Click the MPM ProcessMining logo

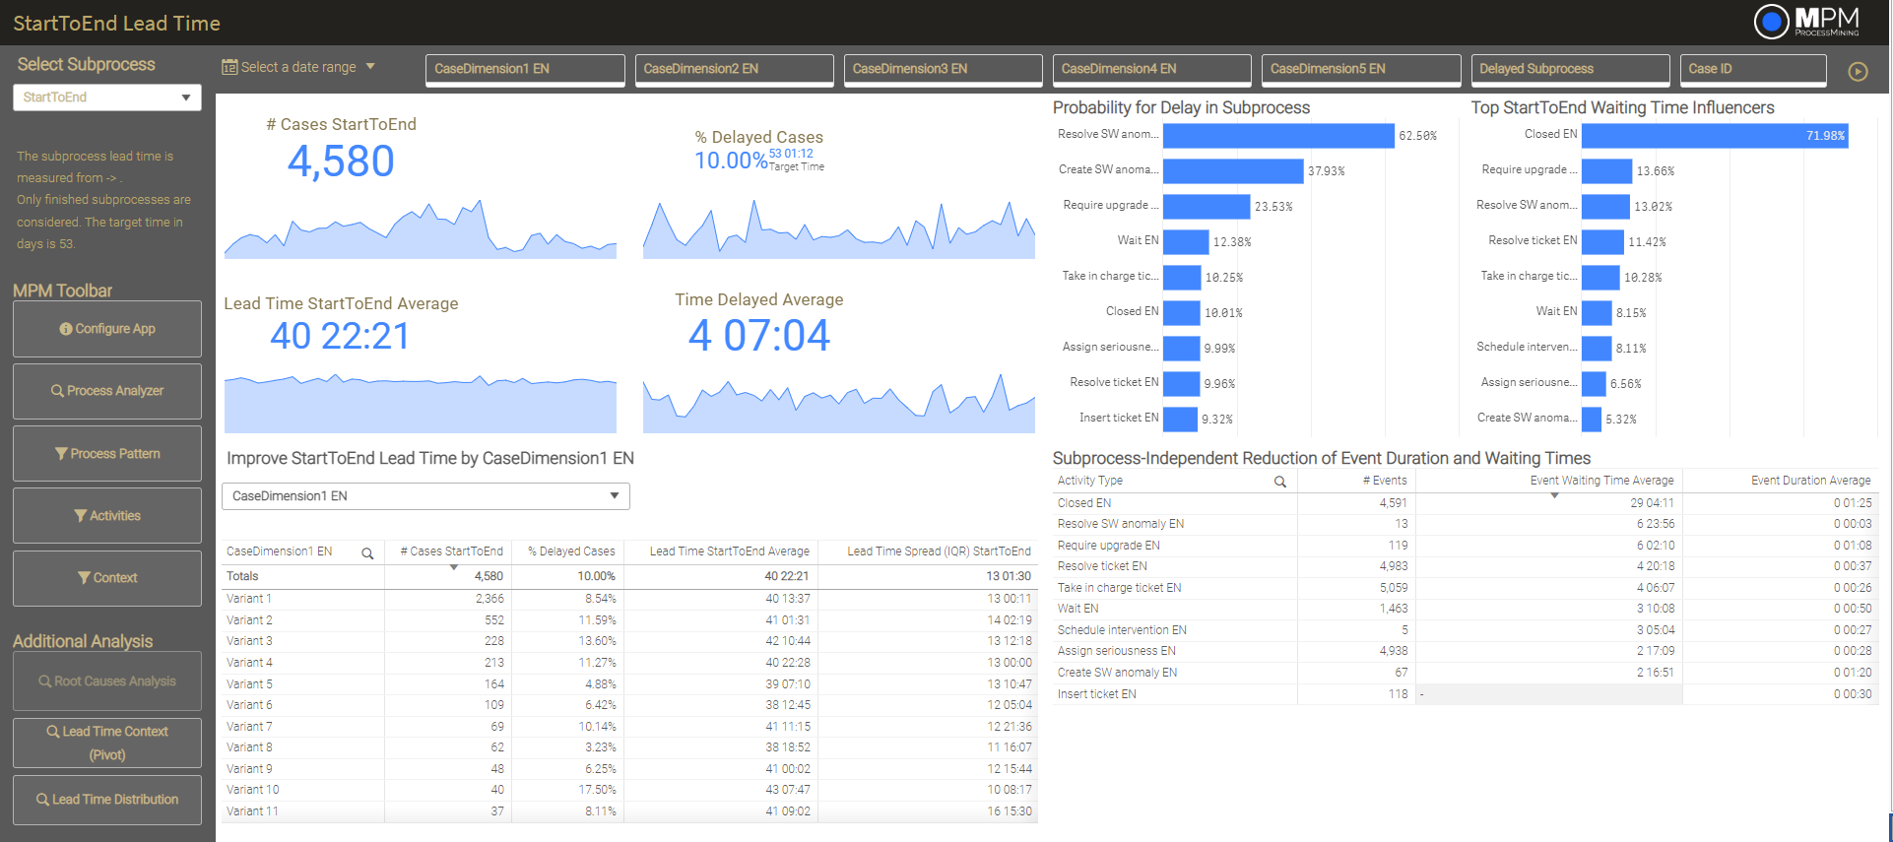pyautogui.click(x=1806, y=22)
